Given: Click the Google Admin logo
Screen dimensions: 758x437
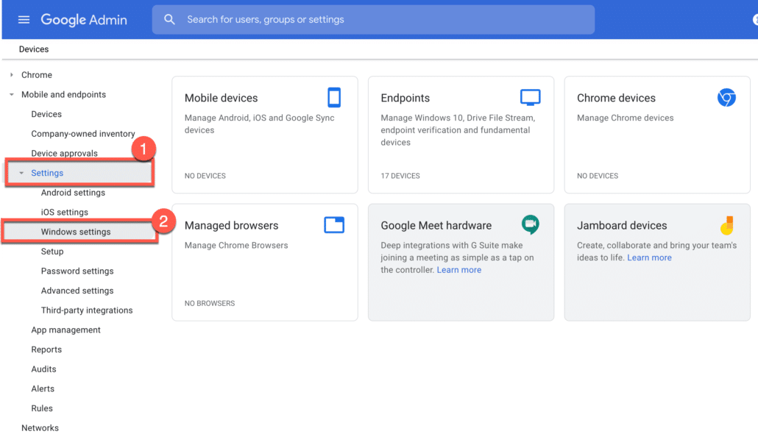Looking at the screenshot, I should 84,20.
